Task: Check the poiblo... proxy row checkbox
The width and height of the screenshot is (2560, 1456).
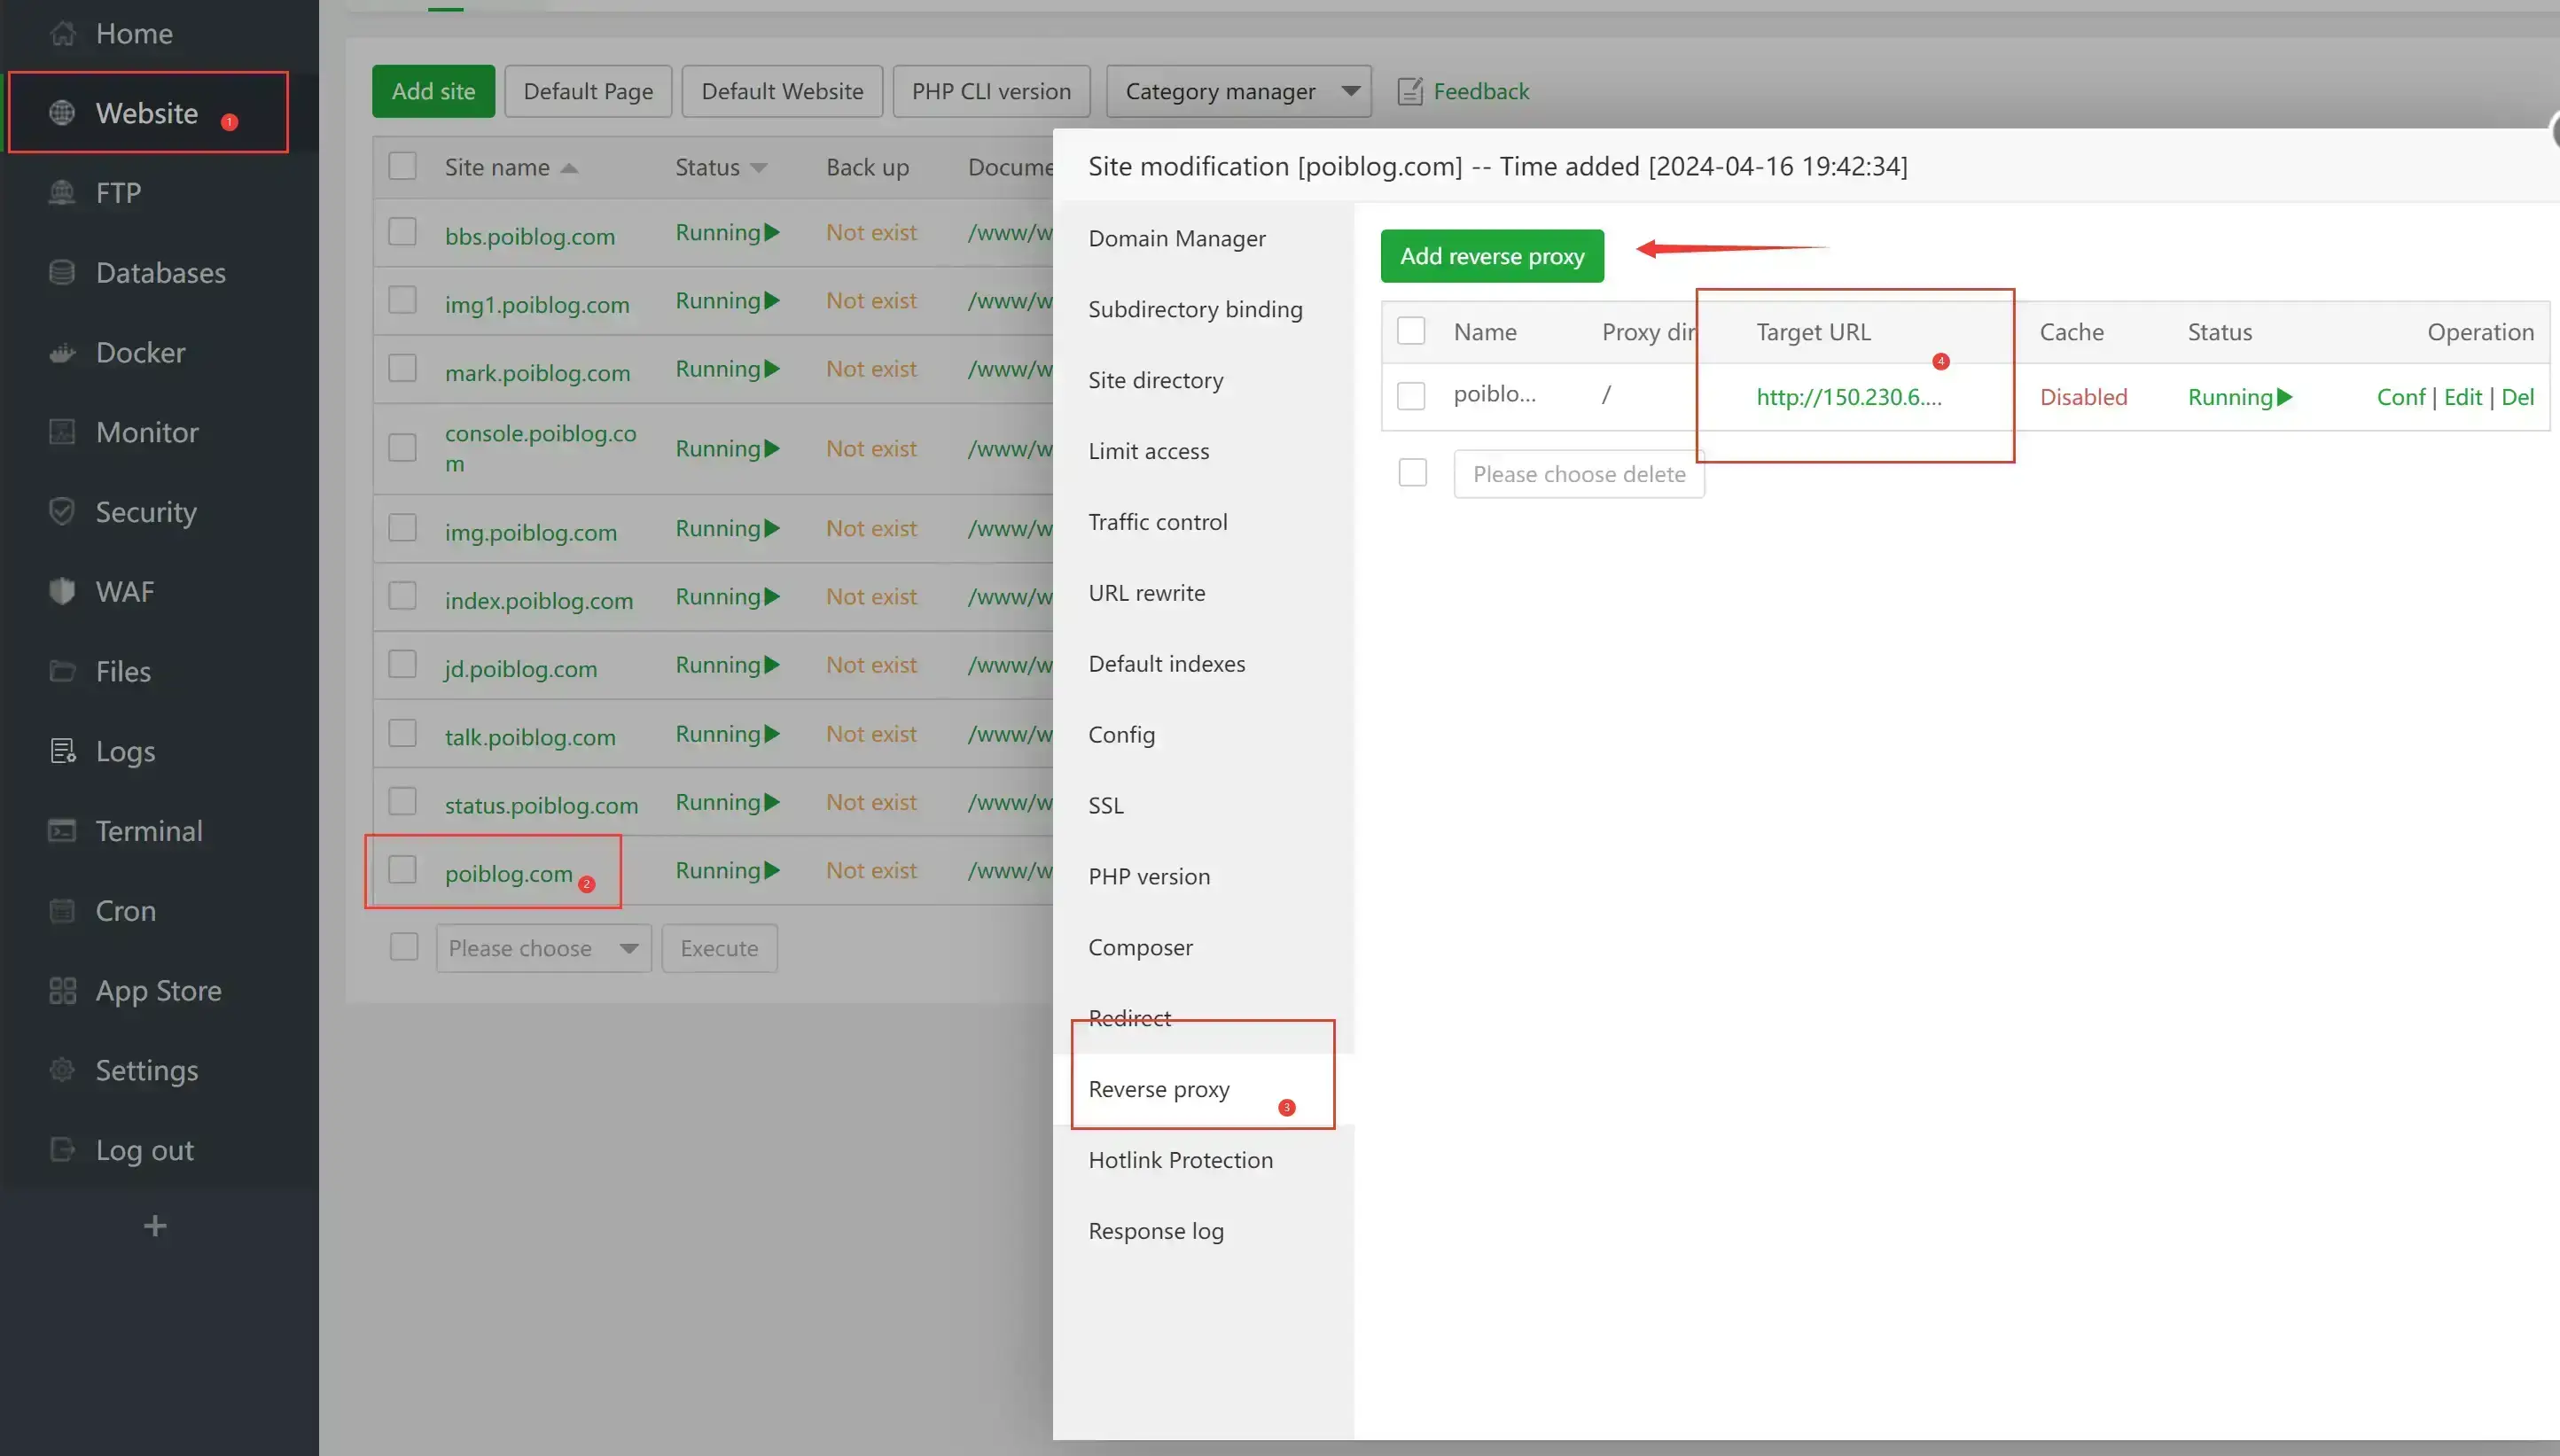Action: [1411, 397]
